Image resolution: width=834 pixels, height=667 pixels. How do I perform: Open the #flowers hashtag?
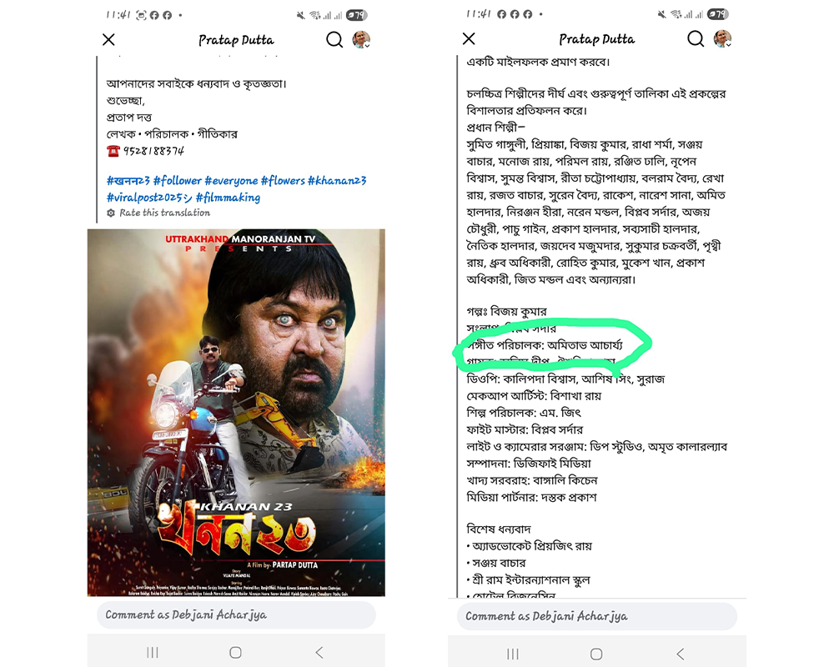point(283,181)
